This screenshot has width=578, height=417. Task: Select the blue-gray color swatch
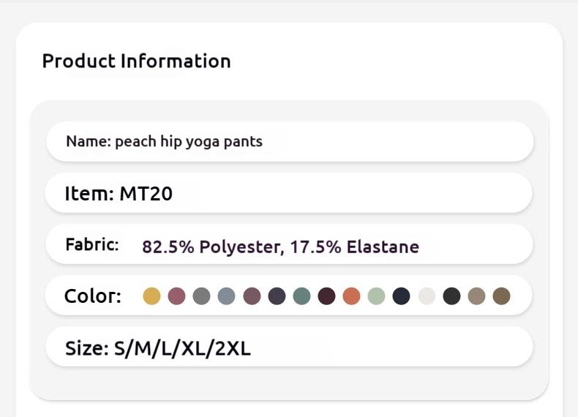[x=226, y=296]
